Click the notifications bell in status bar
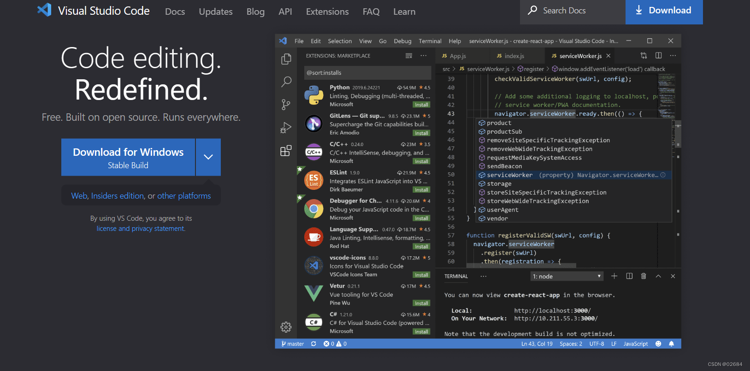The height and width of the screenshot is (371, 750). coord(672,344)
